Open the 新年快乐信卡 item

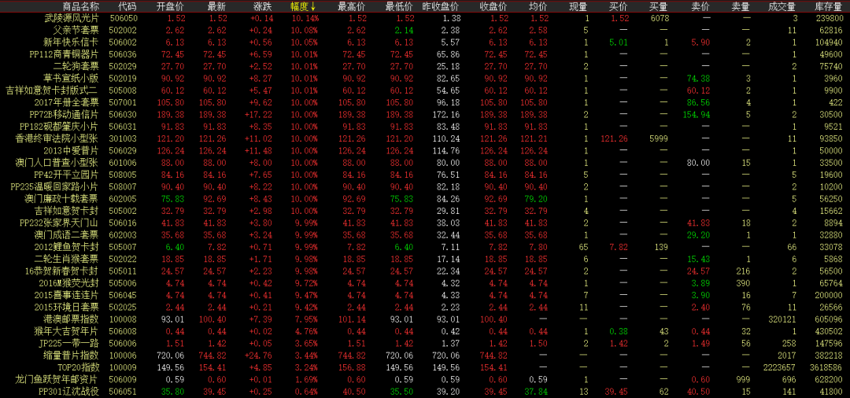coord(72,42)
